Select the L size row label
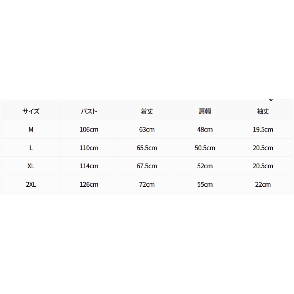The height and width of the screenshot is (294, 294). (x=31, y=148)
